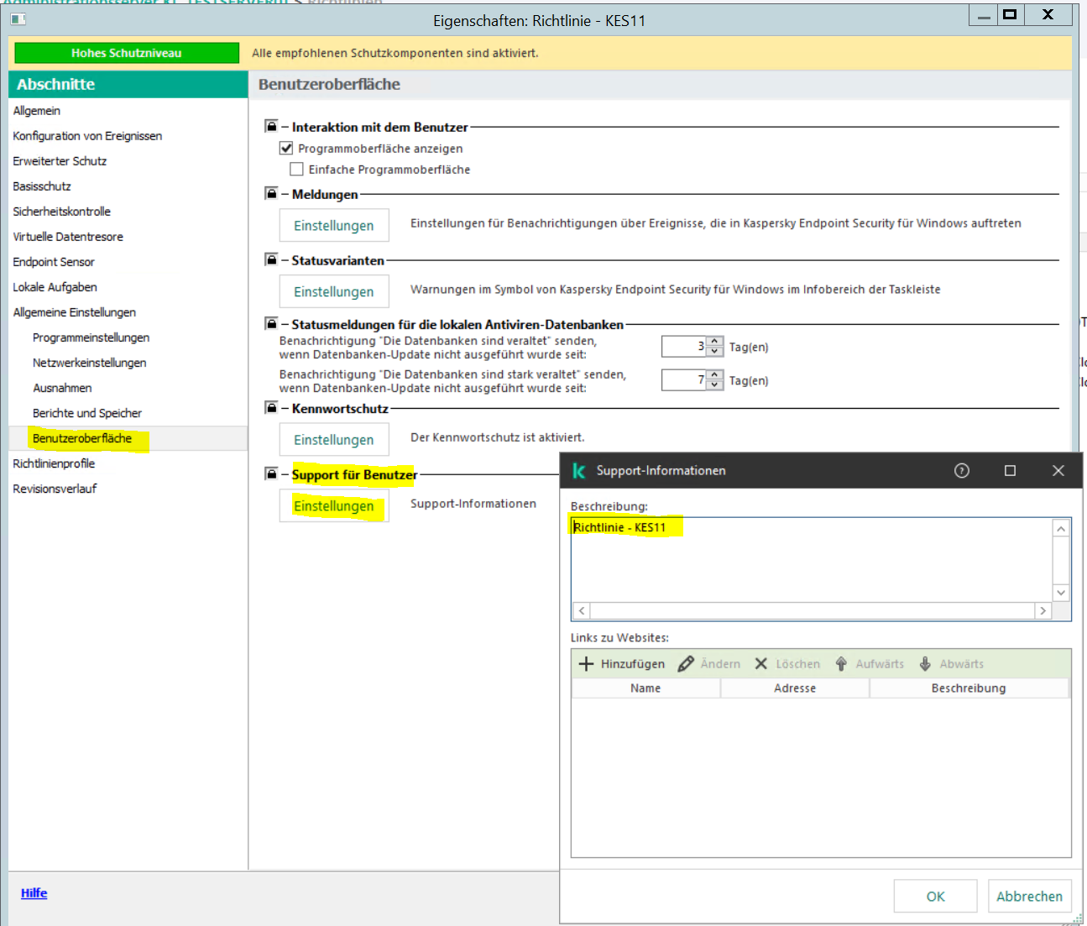Enable Einfache Programmoberfläche checkbox

296,170
